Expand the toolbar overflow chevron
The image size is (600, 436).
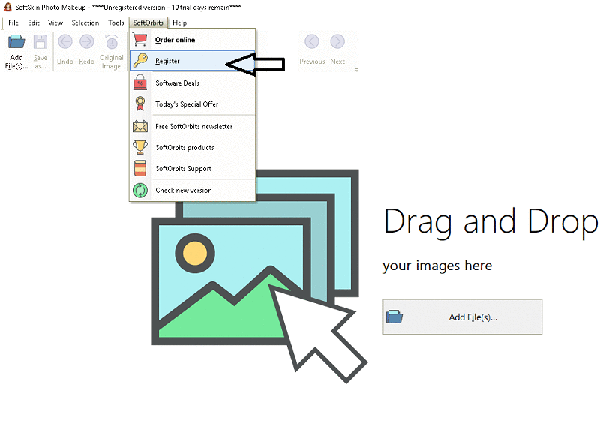[x=356, y=70]
